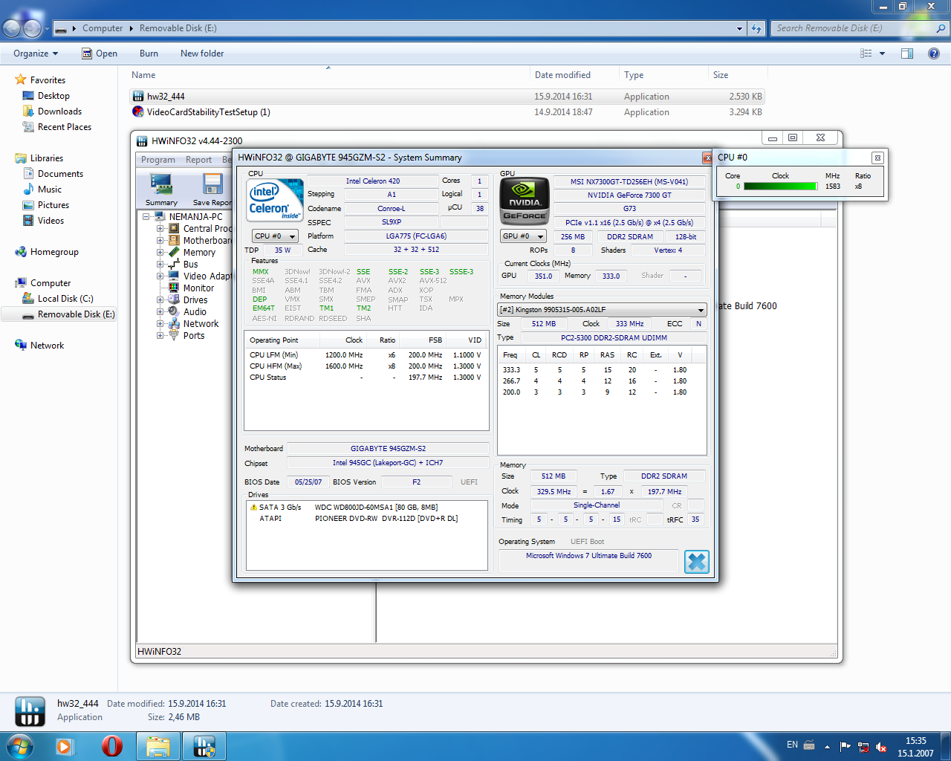Click the blue X close button in System Summary
Screen dimensions: 951x761
tap(696, 562)
